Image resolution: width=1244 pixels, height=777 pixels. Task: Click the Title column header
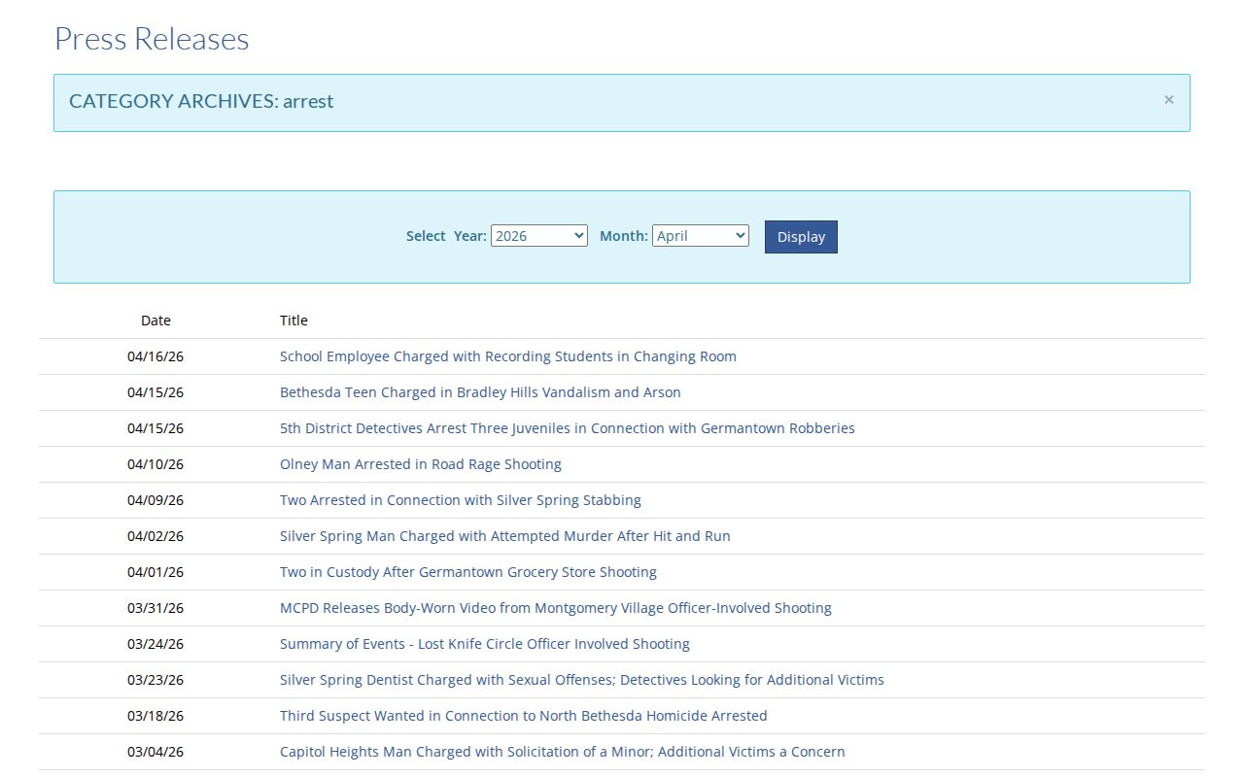coord(294,321)
